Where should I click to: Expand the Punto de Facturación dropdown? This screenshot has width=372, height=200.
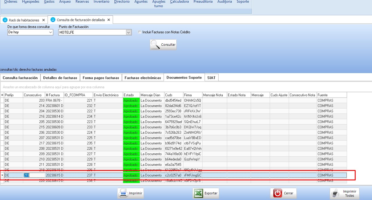coord(129,32)
